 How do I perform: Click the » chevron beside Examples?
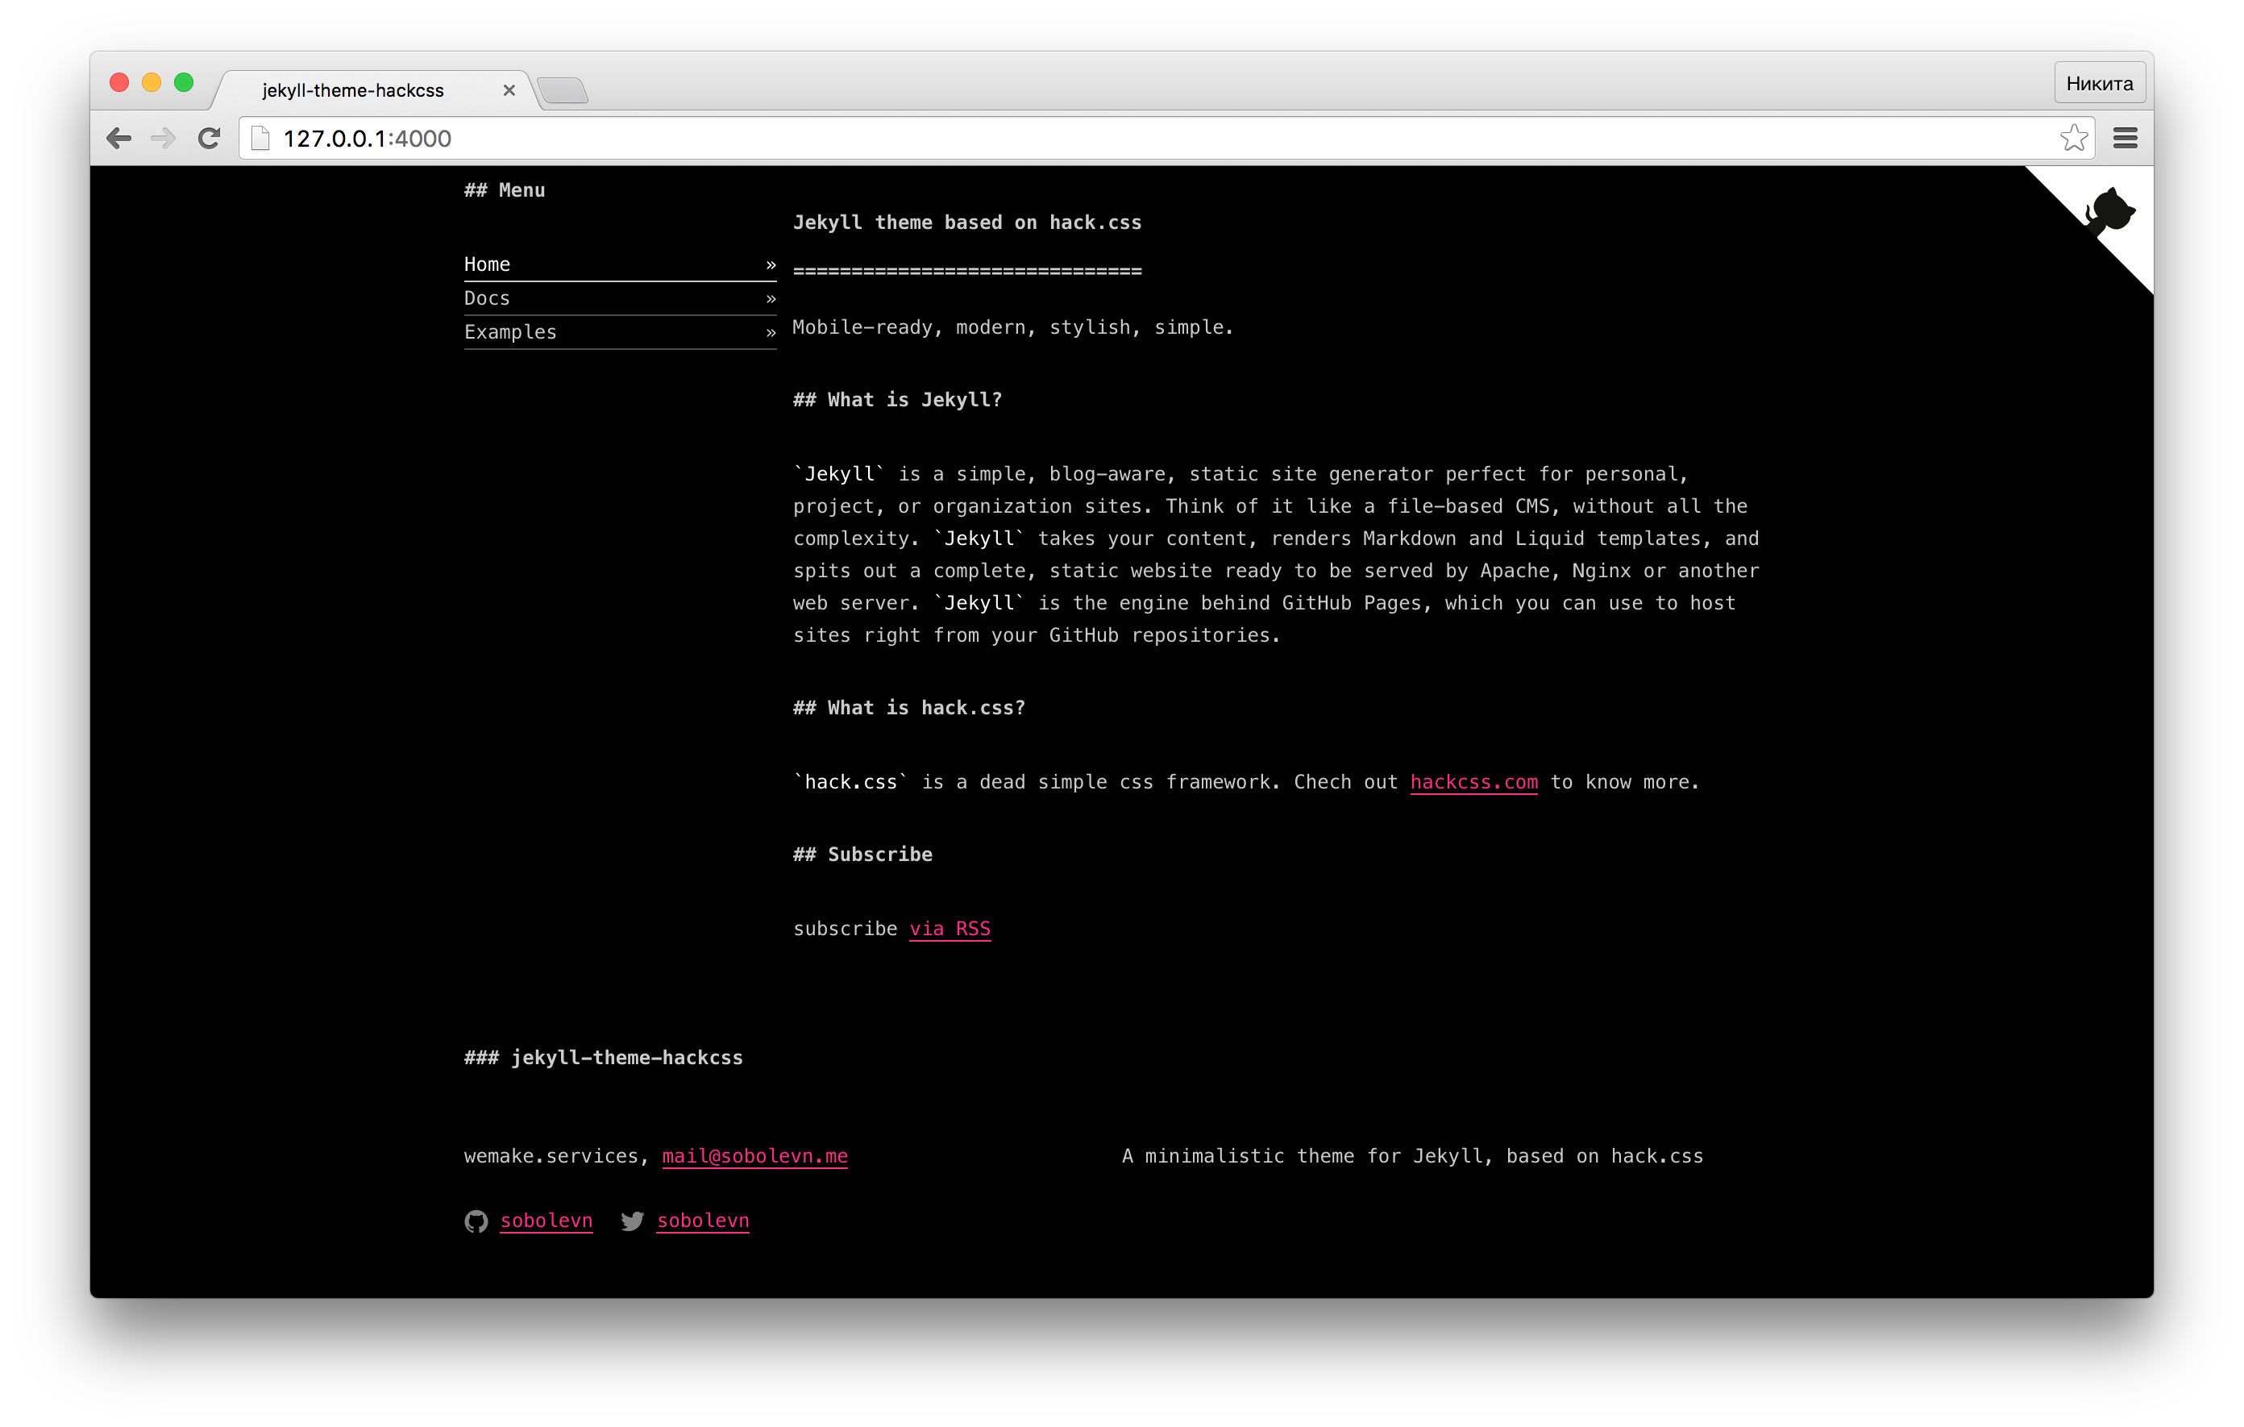point(771,333)
